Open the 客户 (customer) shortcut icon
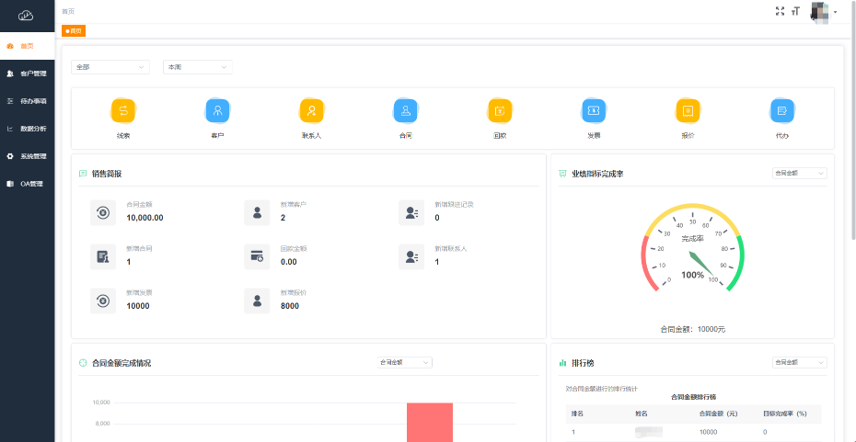This screenshot has width=856, height=442. point(218,110)
